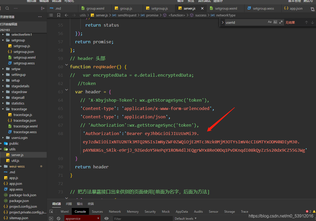Click the red error count badge
Image resolution: width=316 pixels, height=221 pixels.
tap(308, 211)
